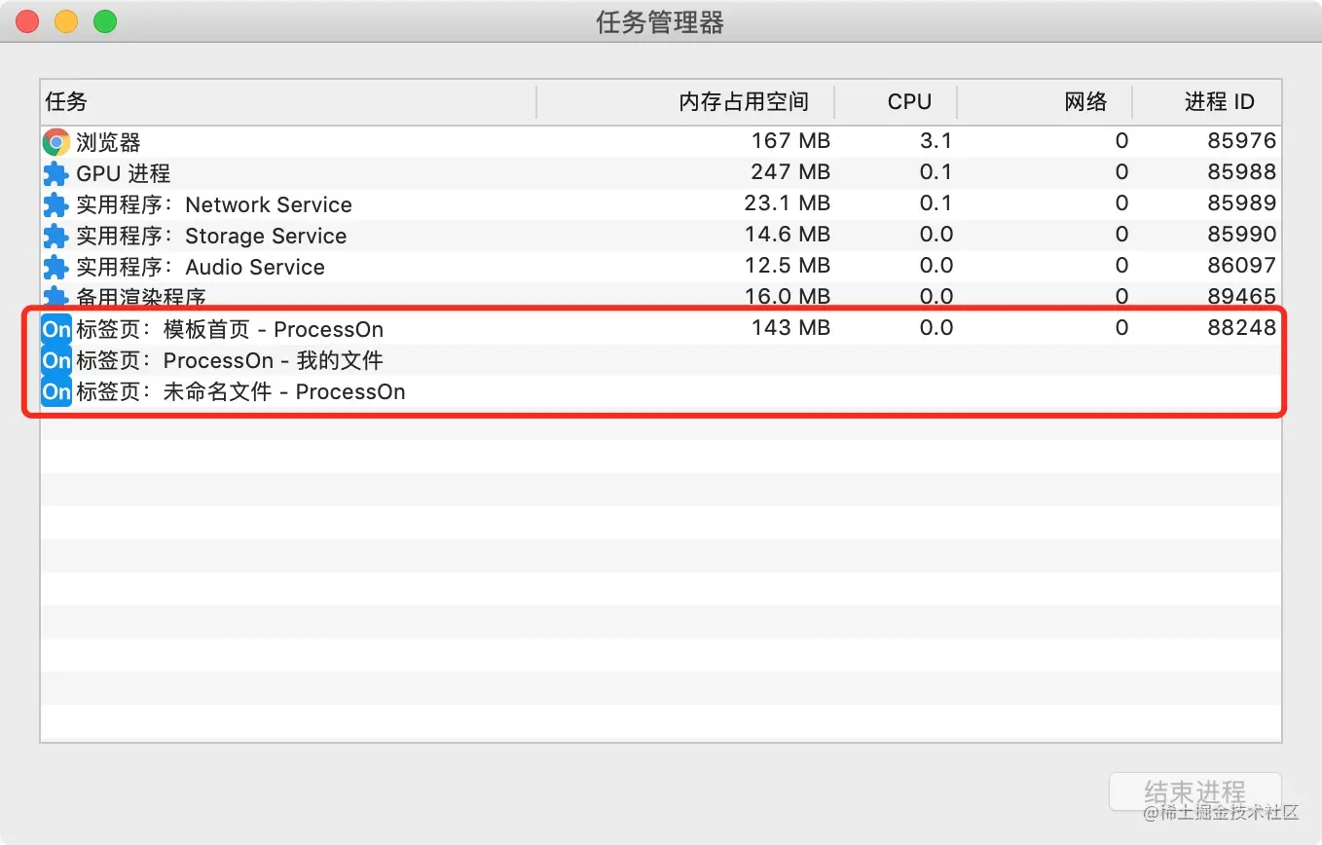The image size is (1322, 845).
Task: Click process ID 86097
Action: 1241,266
